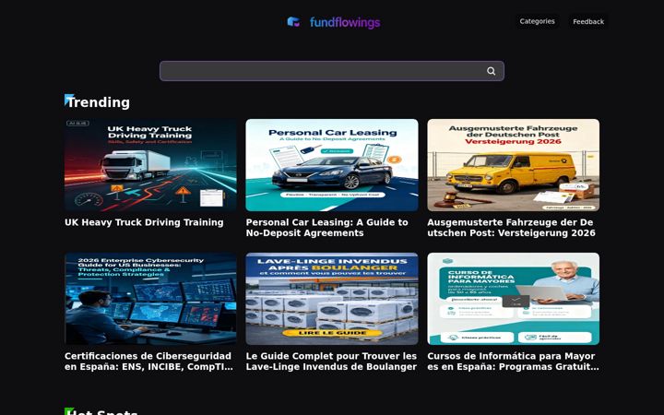Open Deutsche Post yellow van thumbnail
This screenshot has width=664, height=415.
click(x=514, y=165)
